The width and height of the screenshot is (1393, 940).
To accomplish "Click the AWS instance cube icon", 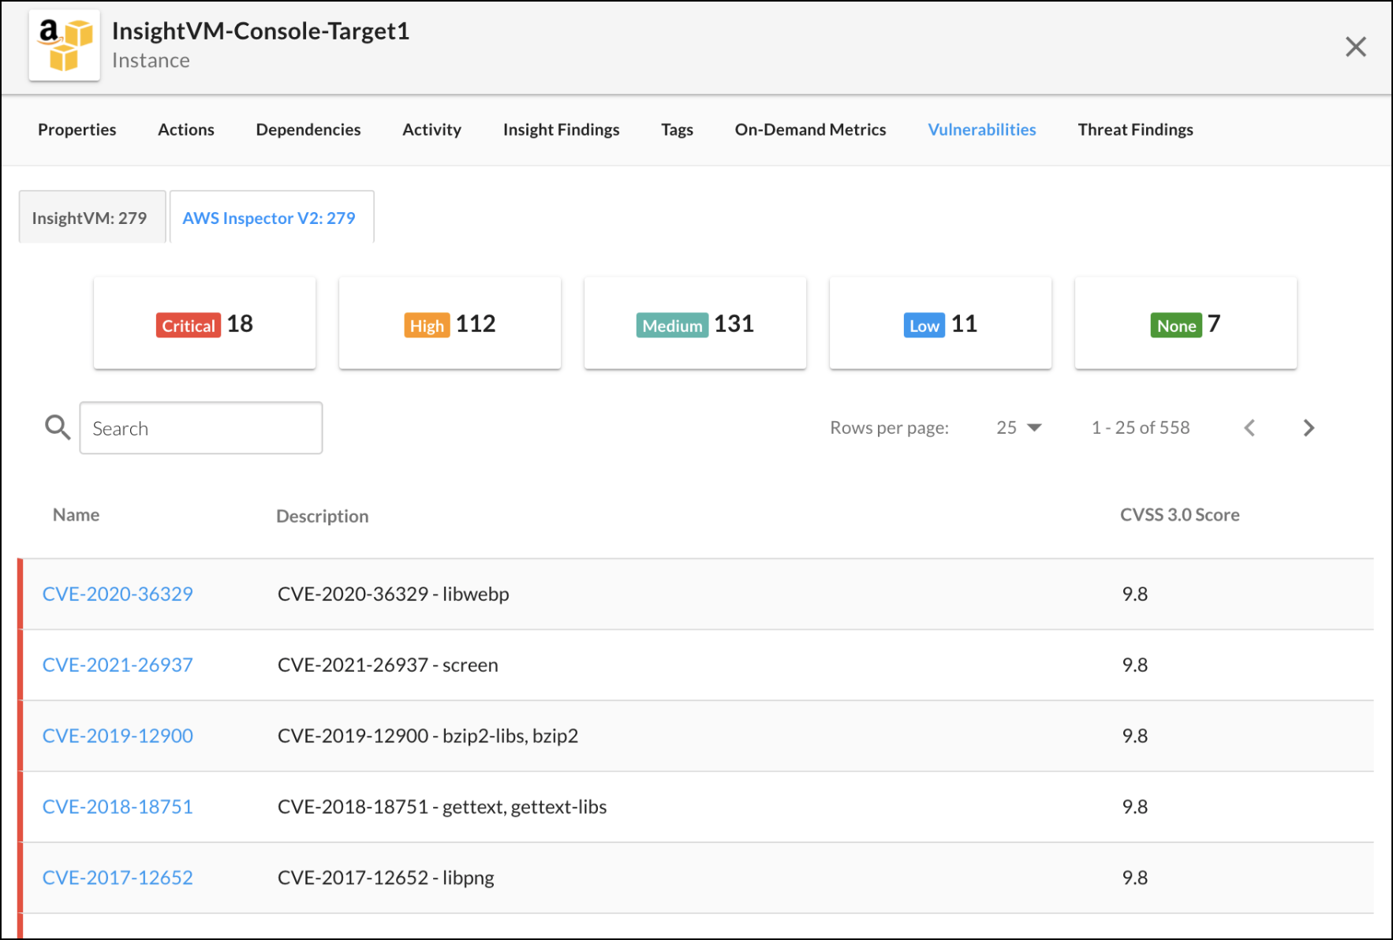I will click(65, 46).
